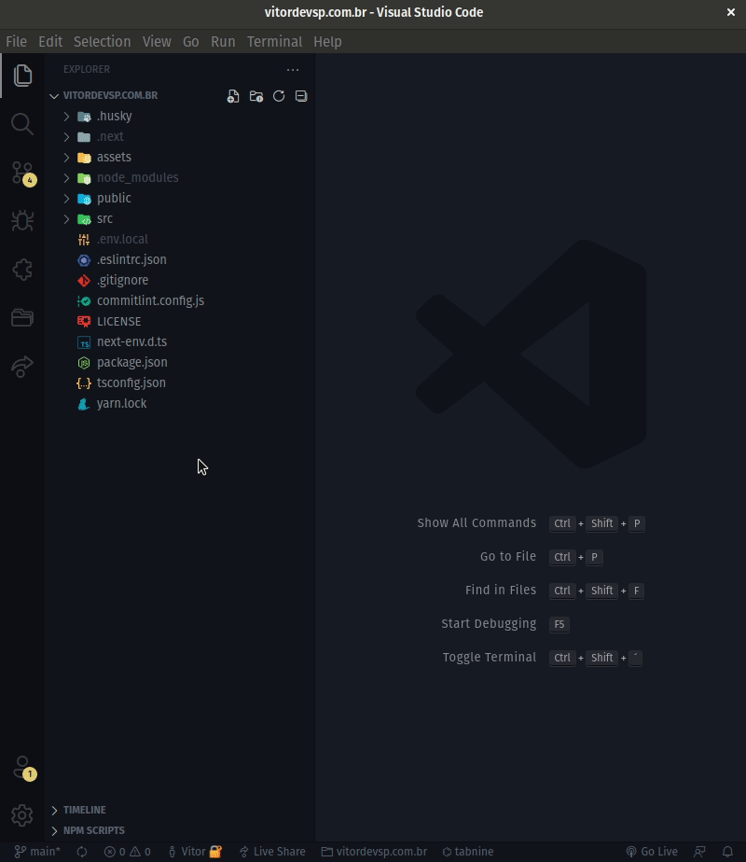Open package.json file
This screenshot has width=746, height=862.
(131, 362)
